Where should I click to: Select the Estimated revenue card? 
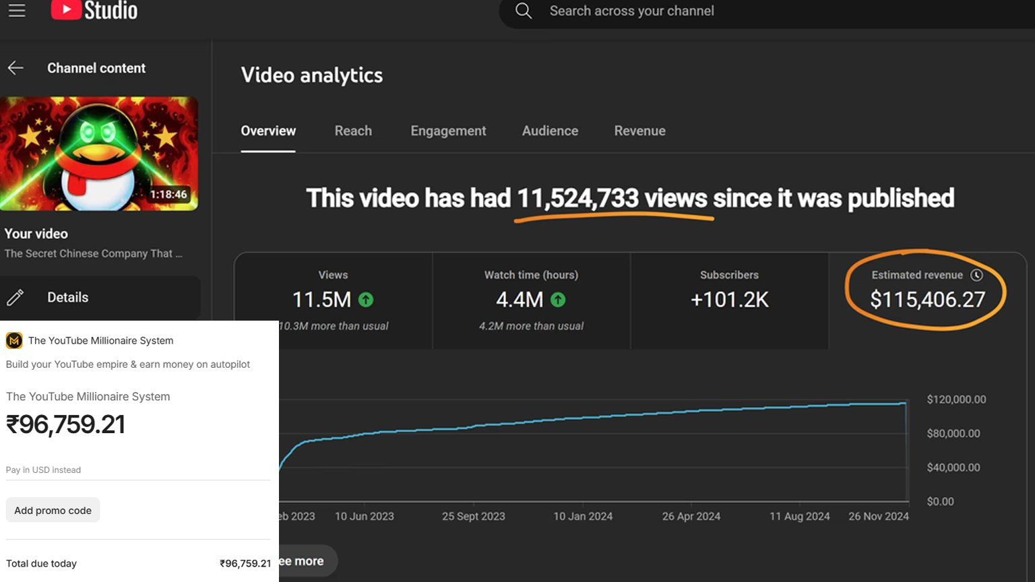coord(927,300)
